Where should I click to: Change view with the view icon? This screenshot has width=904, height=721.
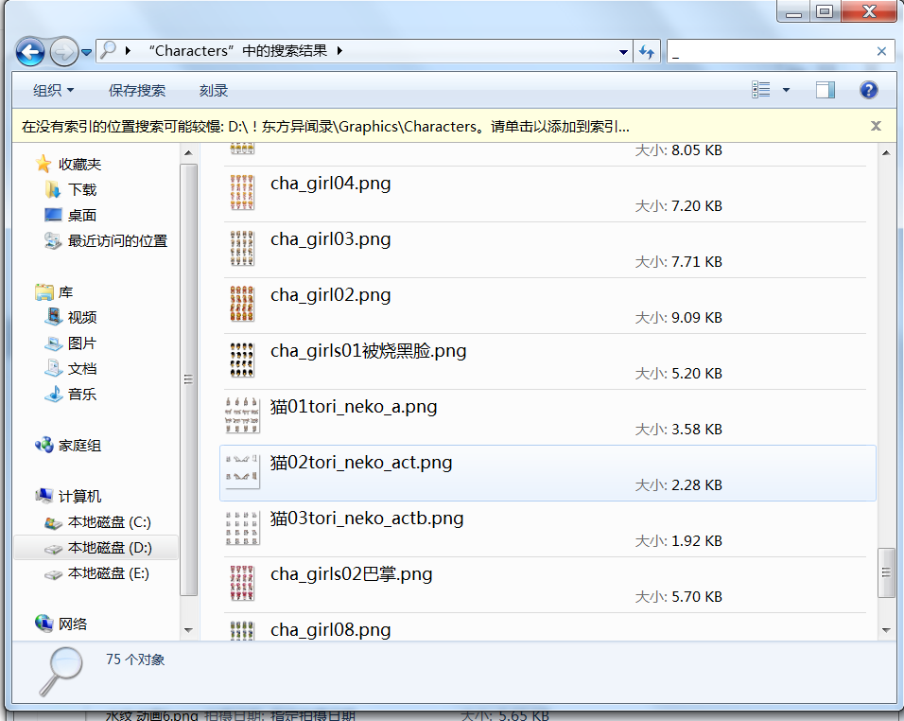[761, 90]
